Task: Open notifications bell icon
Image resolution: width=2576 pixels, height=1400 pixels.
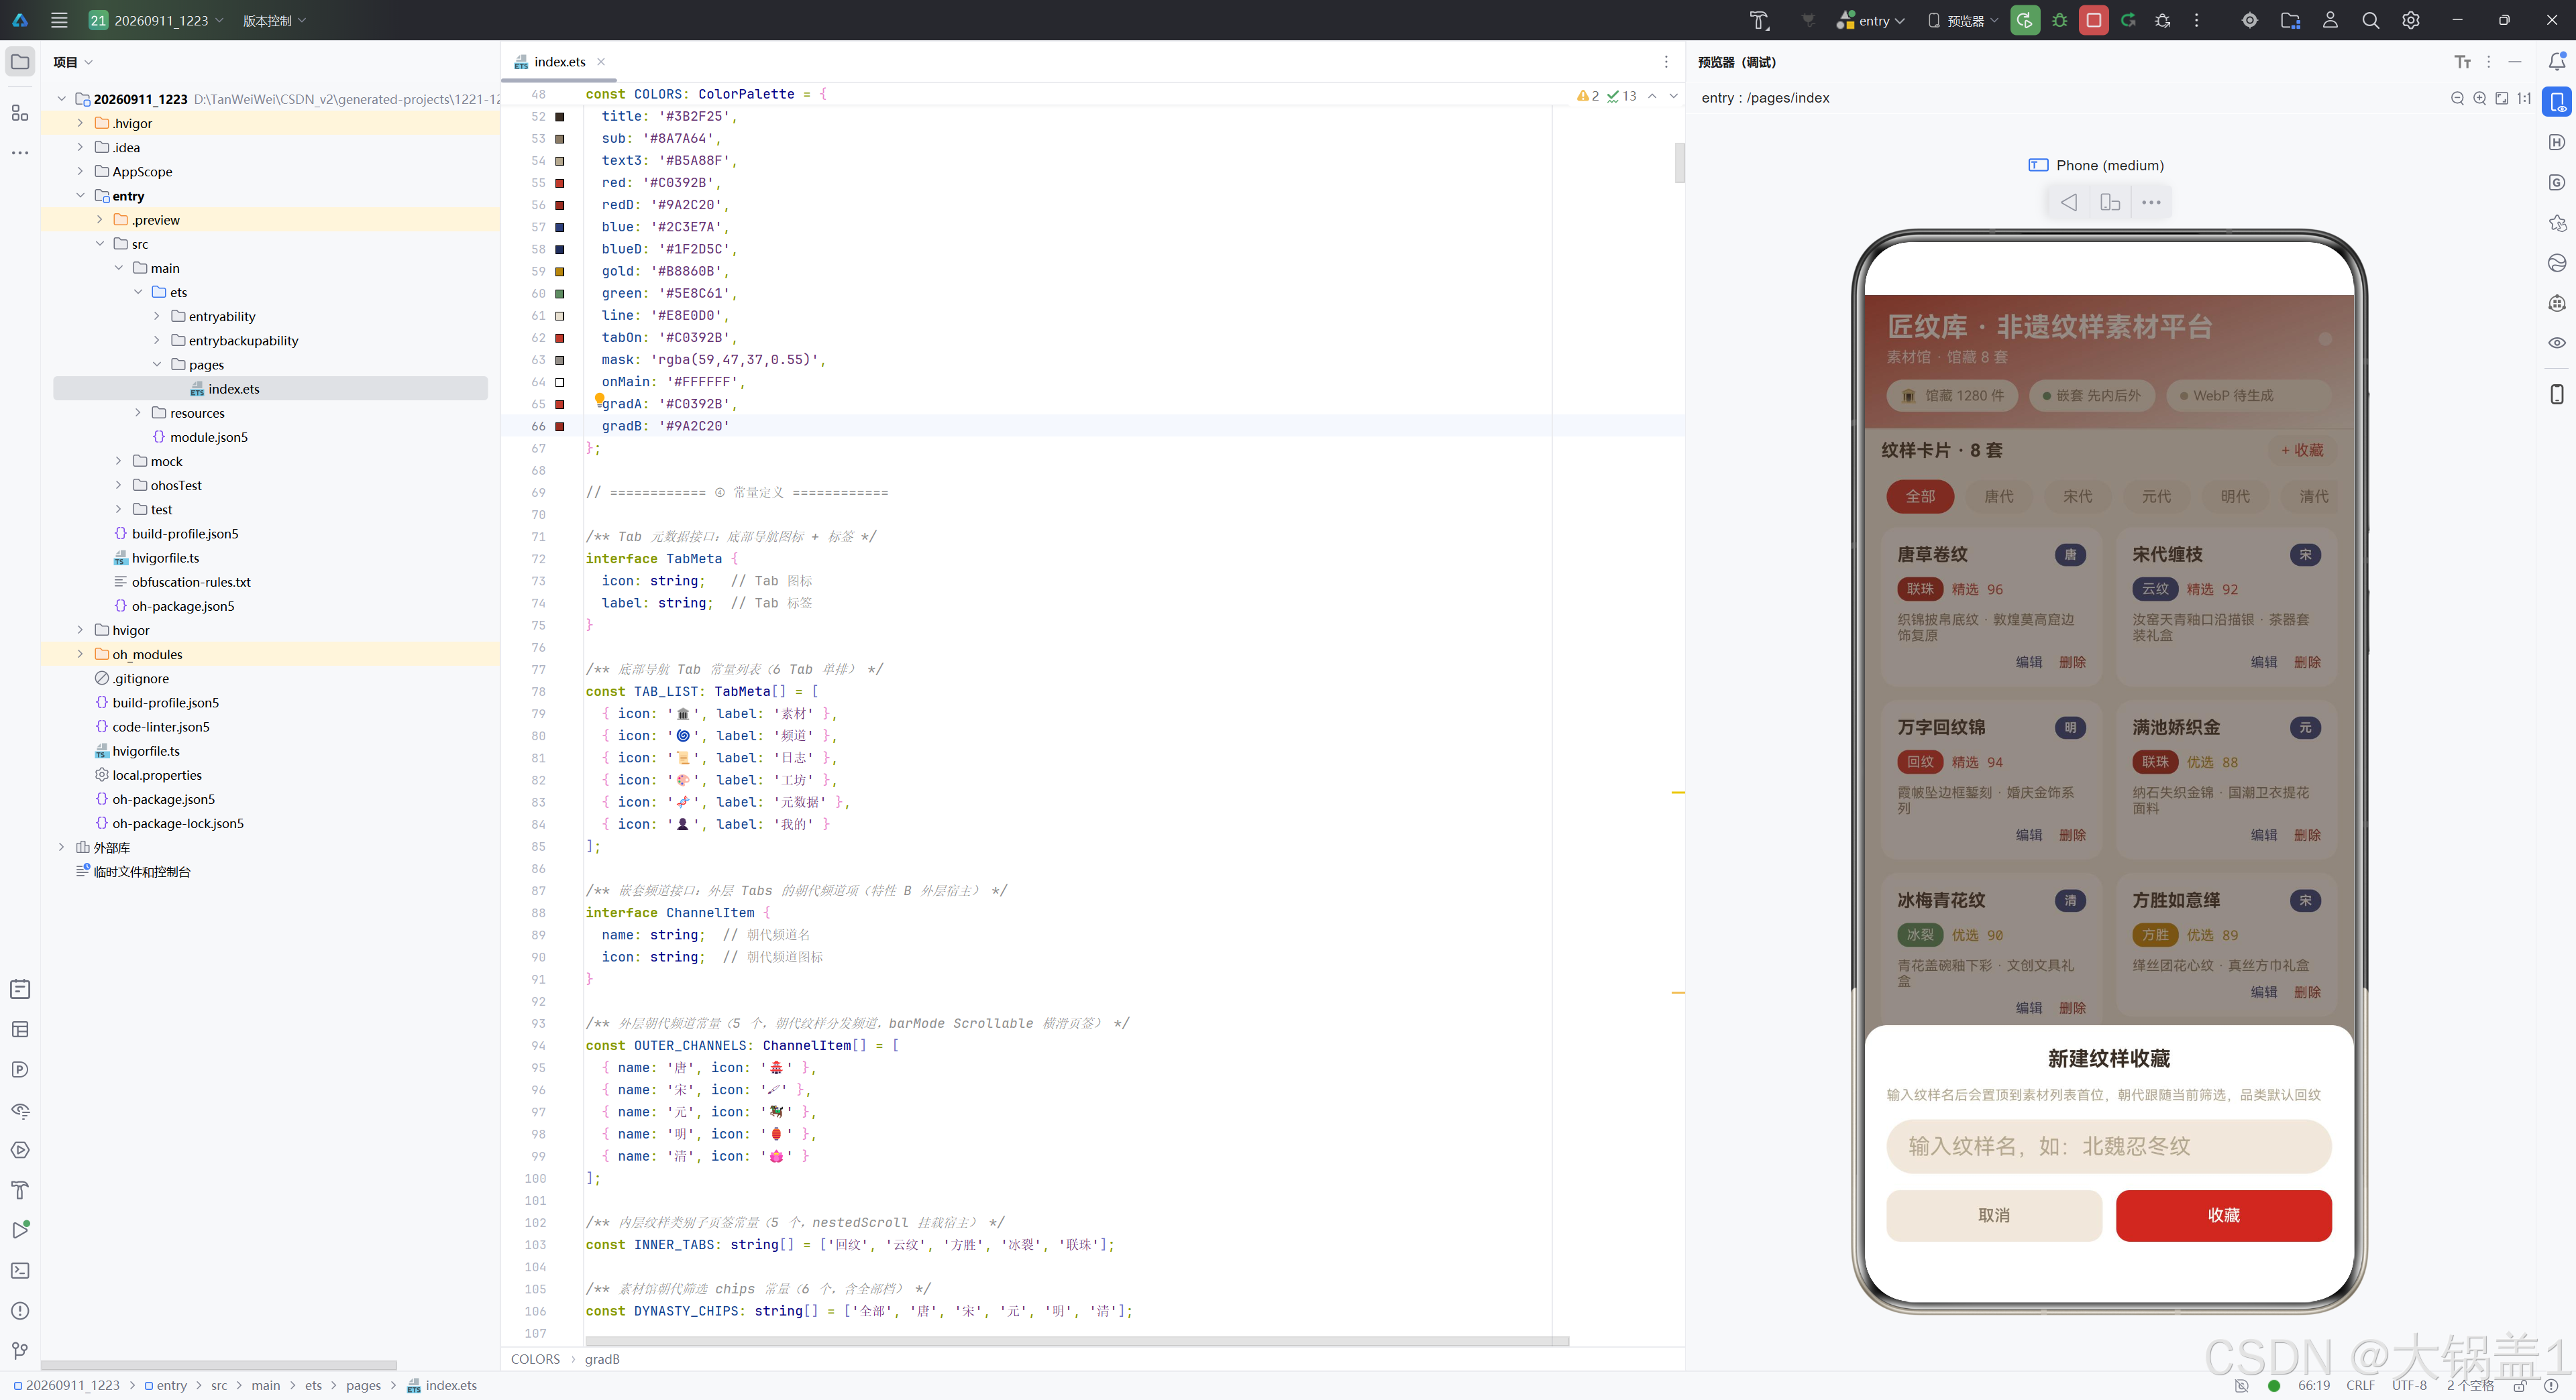Action: tap(2556, 62)
